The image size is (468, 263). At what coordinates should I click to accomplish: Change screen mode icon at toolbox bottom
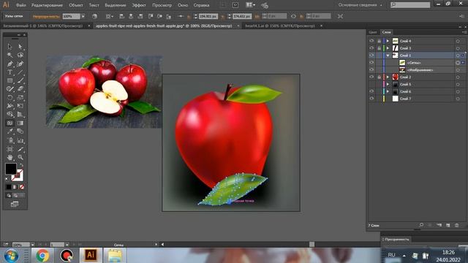click(15, 205)
